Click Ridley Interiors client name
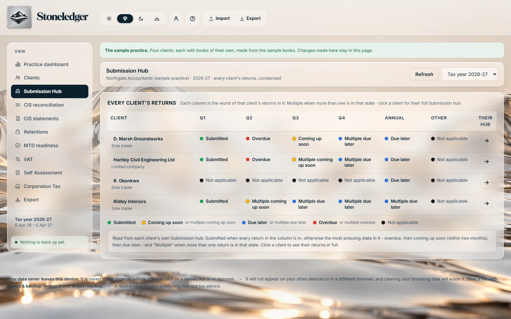This screenshot has width=511, height=319. click(x=129, y=201)
